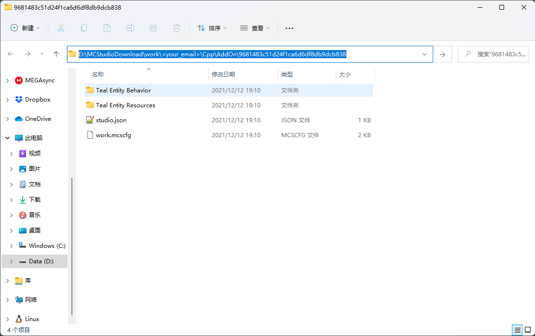Expand the MEGAsync tree node
The image size is (535, 336).
pos(8,80)
